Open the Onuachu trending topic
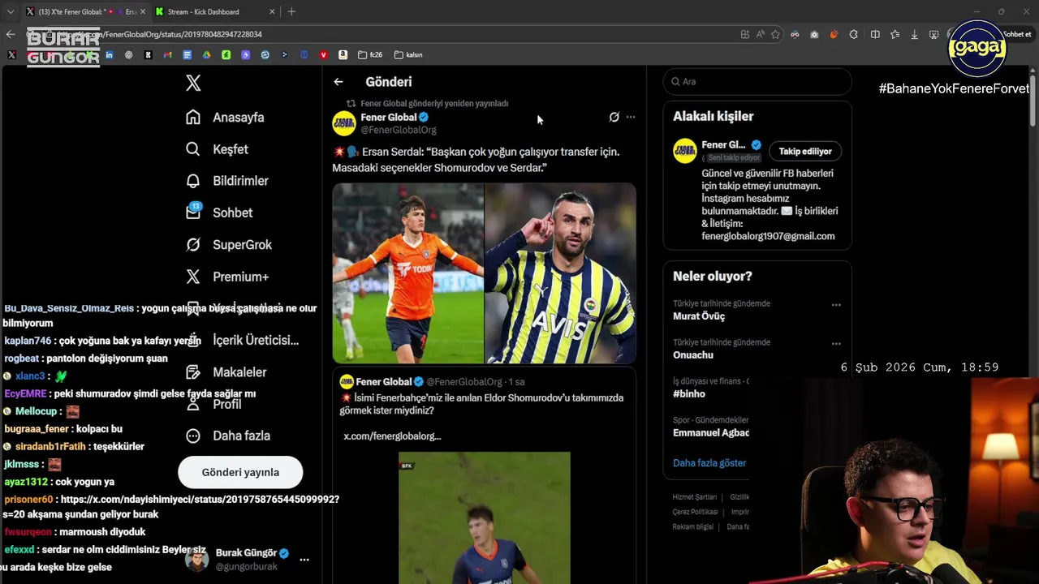The image size is (1039, 584). pyautogui.click(x=693, y=355)
